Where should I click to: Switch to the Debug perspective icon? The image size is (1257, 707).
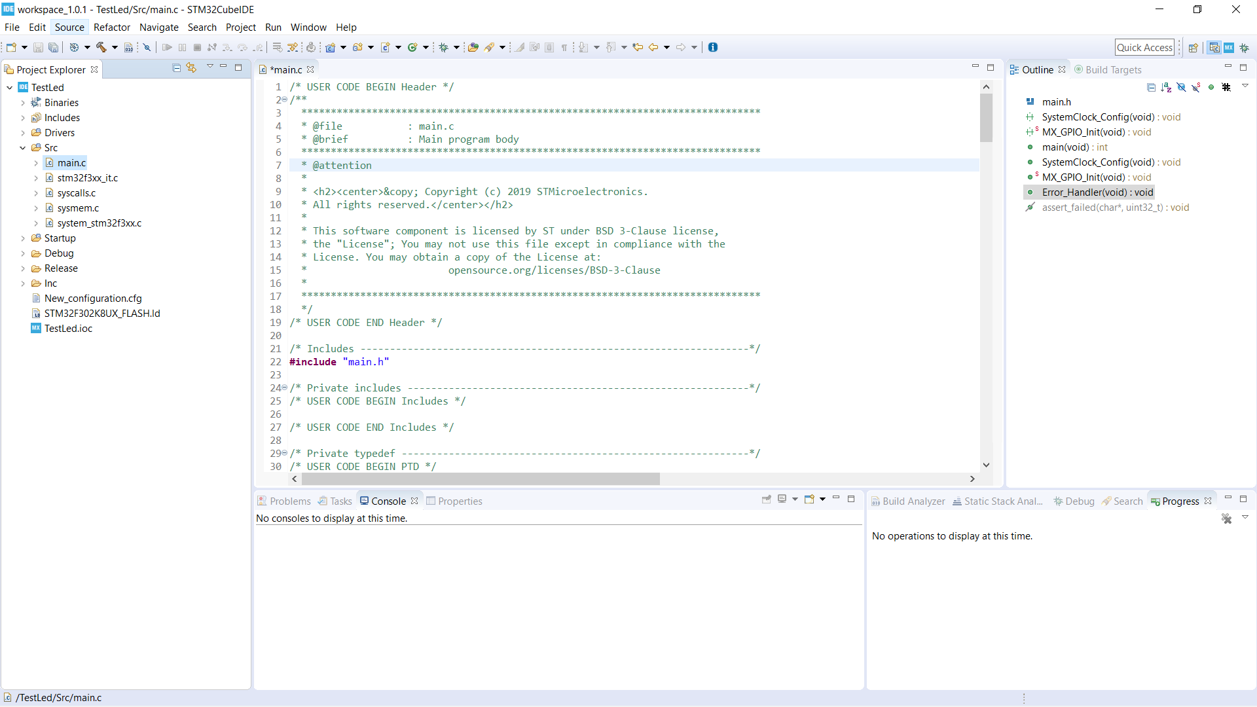point(1244,48)
